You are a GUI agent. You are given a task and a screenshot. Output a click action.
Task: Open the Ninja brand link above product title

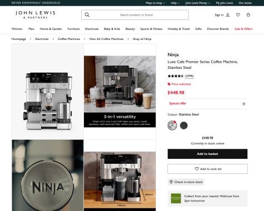point(173,54)
